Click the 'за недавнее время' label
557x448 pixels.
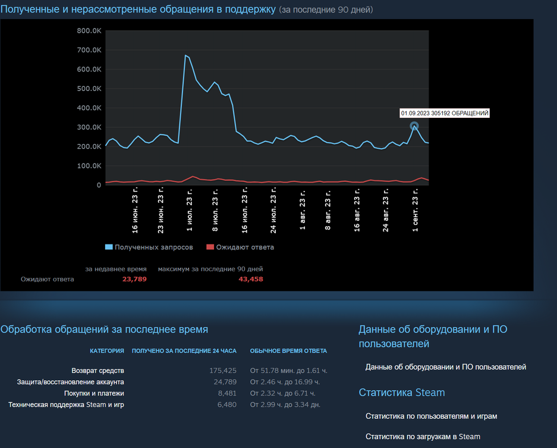pos(116,269)
